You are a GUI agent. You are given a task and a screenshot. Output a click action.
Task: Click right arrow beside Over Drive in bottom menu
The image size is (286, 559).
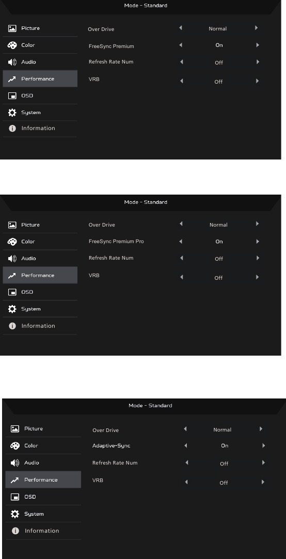tap(261, 429)
